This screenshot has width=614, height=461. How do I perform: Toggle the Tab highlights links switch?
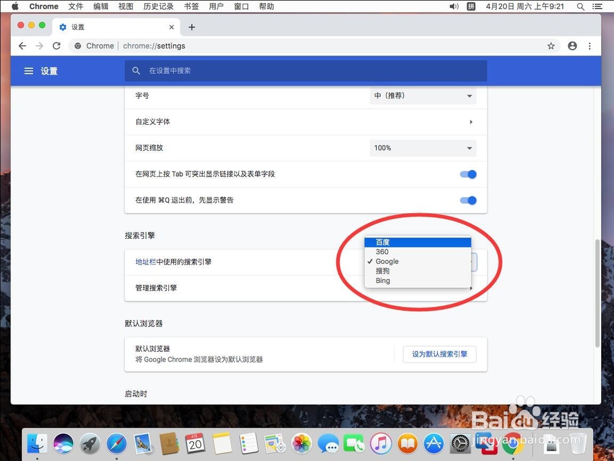coord(468,174)
